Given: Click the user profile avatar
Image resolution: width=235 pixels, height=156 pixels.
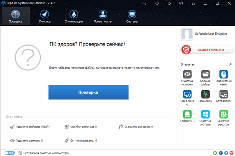Looking at the screenshot, I should point(186,34).
